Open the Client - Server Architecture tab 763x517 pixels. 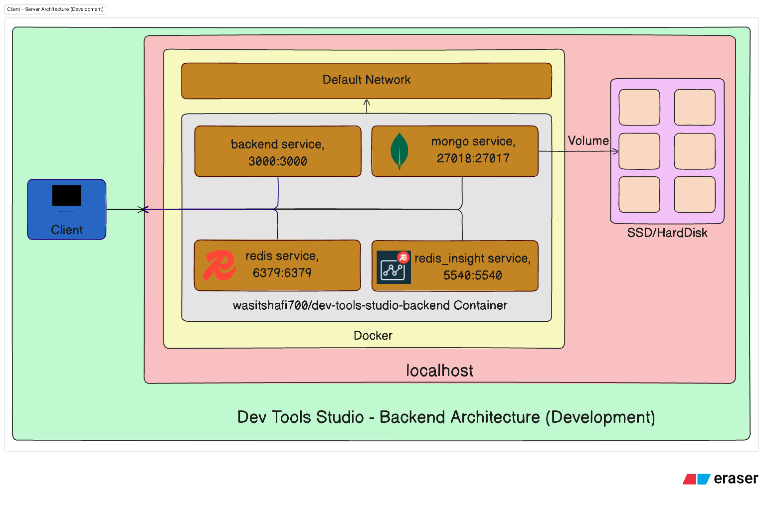[55, 9]
